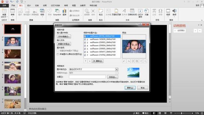Click the Remove button below picture list
The image size is (204, 115).
[x=98, y=61]
